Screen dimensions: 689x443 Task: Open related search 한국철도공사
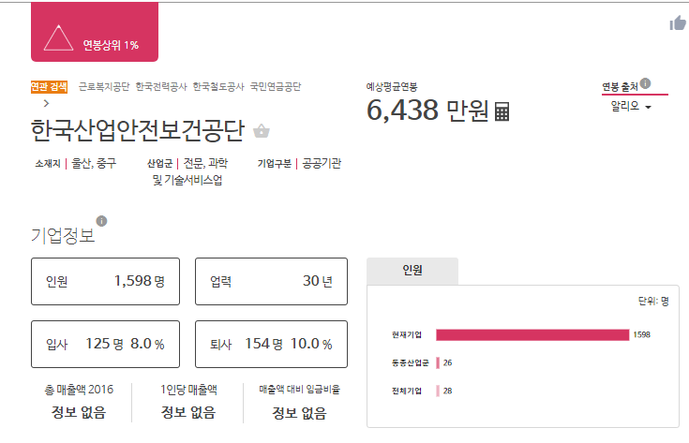218,86
